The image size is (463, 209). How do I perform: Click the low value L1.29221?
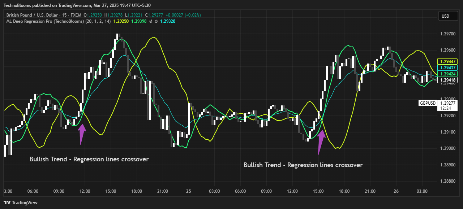[x=134, y=15]
